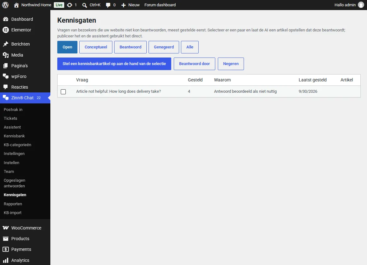Click the Reacties speech bubble icon
Viewport: 367px width, 265px height.
click(6, 87)
